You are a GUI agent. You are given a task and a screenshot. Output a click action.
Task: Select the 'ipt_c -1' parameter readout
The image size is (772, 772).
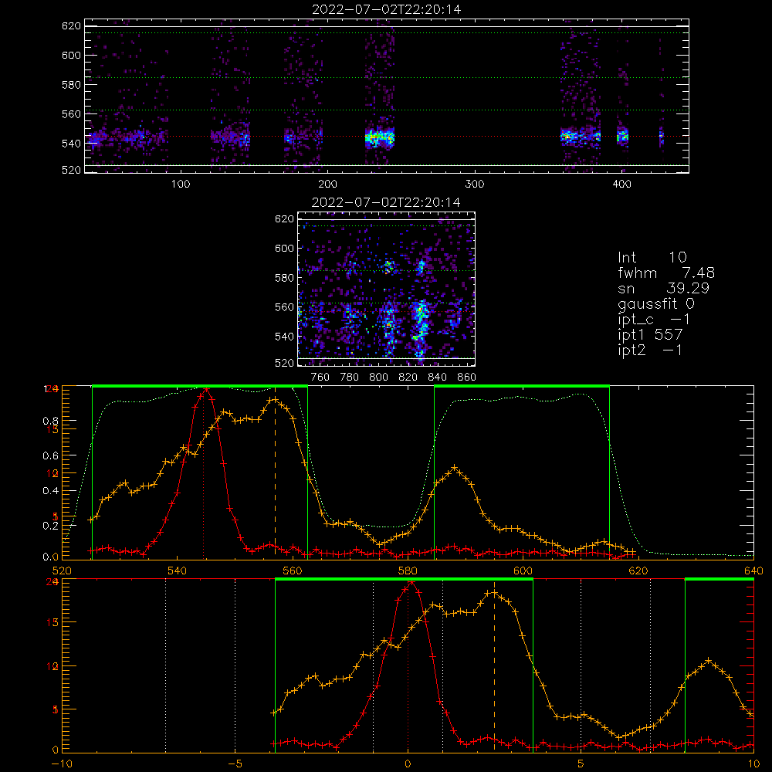tap(654, 320)
